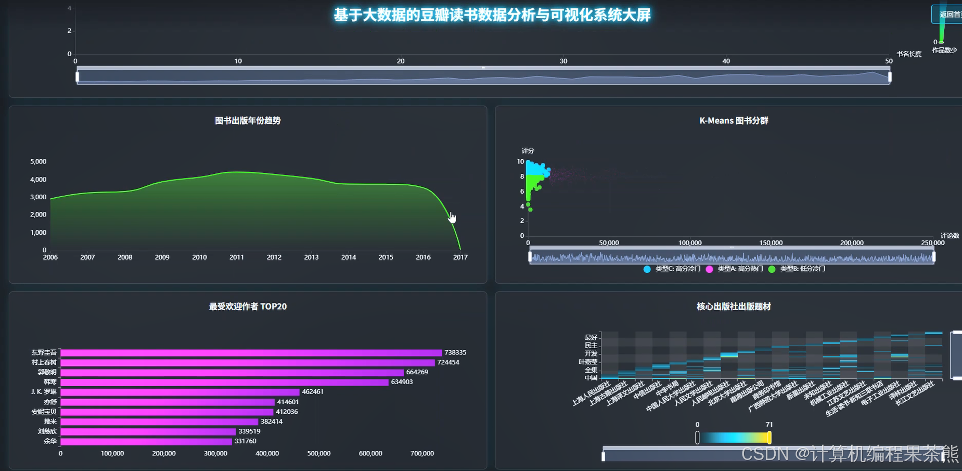Click the 2011 year label on trend chart
962x471 pixels.
pyautogui.click(x=237, y=257)
